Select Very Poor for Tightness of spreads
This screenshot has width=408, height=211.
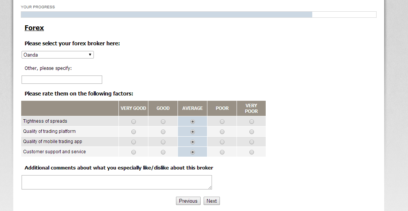point(252,122)
